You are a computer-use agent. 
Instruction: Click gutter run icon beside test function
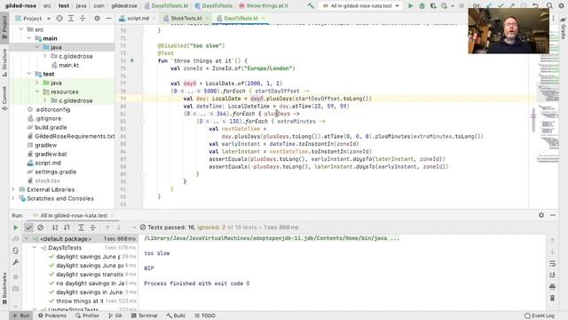[x=132, y=60]
